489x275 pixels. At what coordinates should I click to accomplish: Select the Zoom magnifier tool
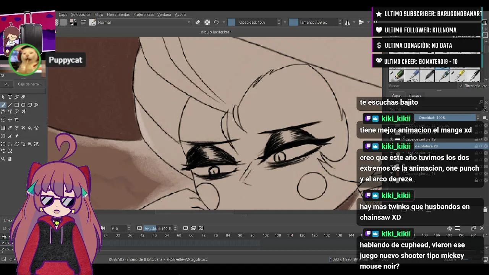[x=3, y=159]
